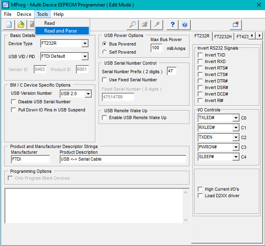The width and height of the screenshot is (265, 246).
Task: Click the Max Bus Power field
Action: 157,48
